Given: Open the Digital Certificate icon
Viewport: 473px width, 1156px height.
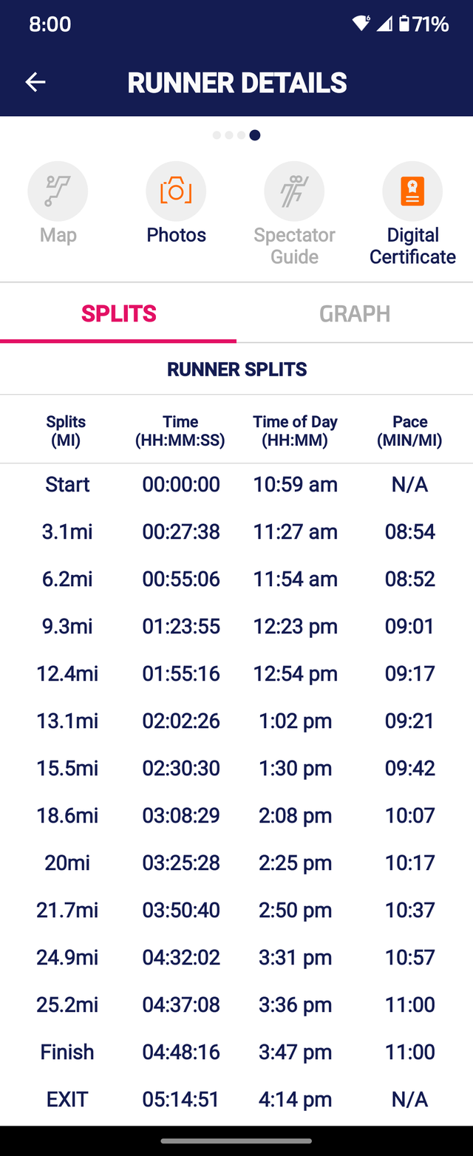Looking at the screenshot, I should click(412, 191).
